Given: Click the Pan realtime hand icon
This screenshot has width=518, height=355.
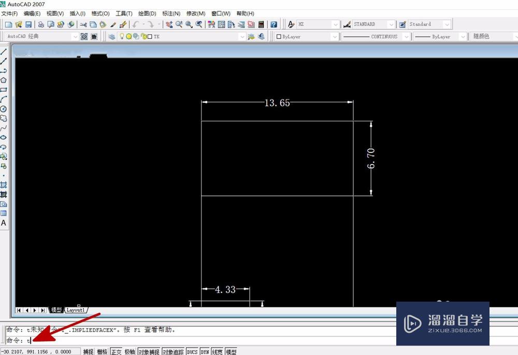Looking at the screenshot, I should coord(169,24).
